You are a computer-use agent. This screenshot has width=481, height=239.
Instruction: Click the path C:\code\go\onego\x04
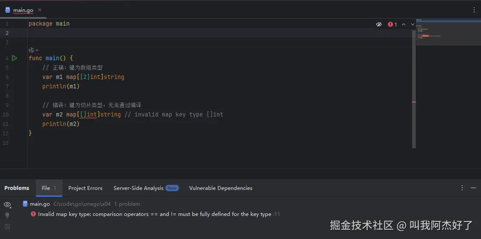coord(82,204)
